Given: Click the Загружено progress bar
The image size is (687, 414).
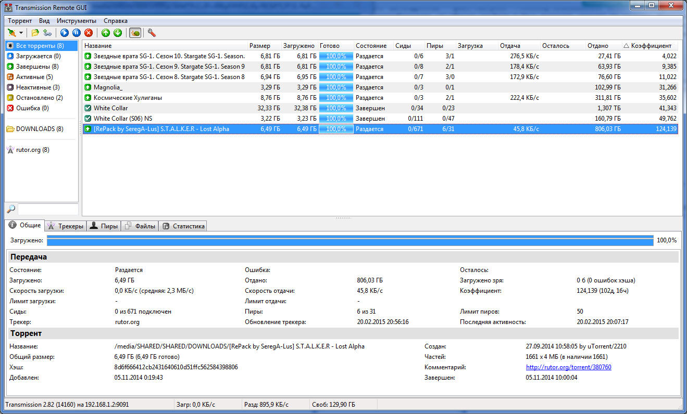Looking at the screenshot, I should tap(350, 240).
